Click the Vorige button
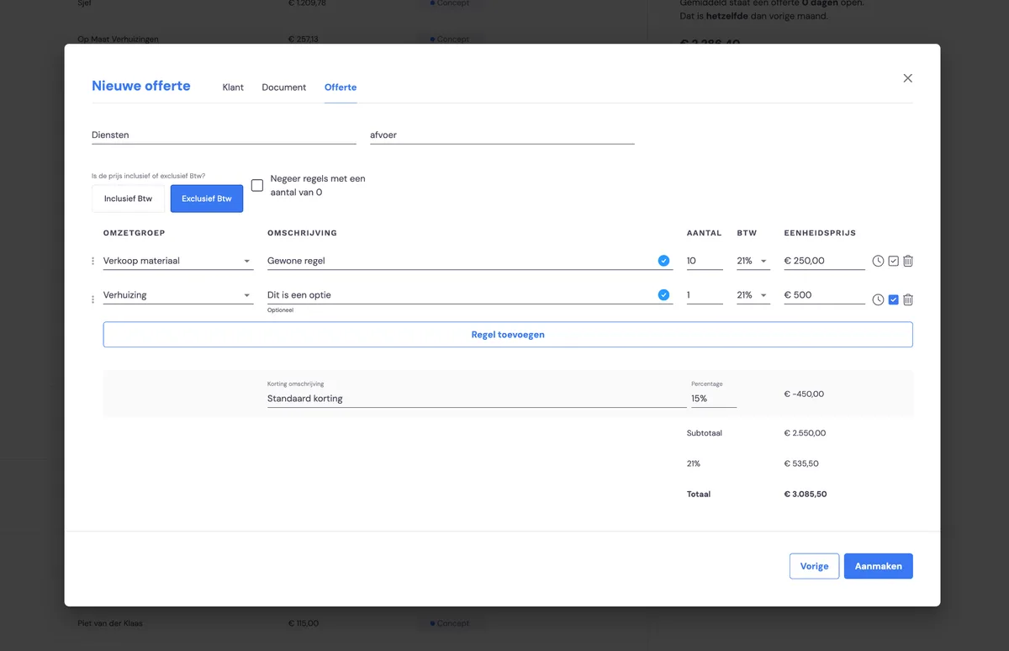 814,566
